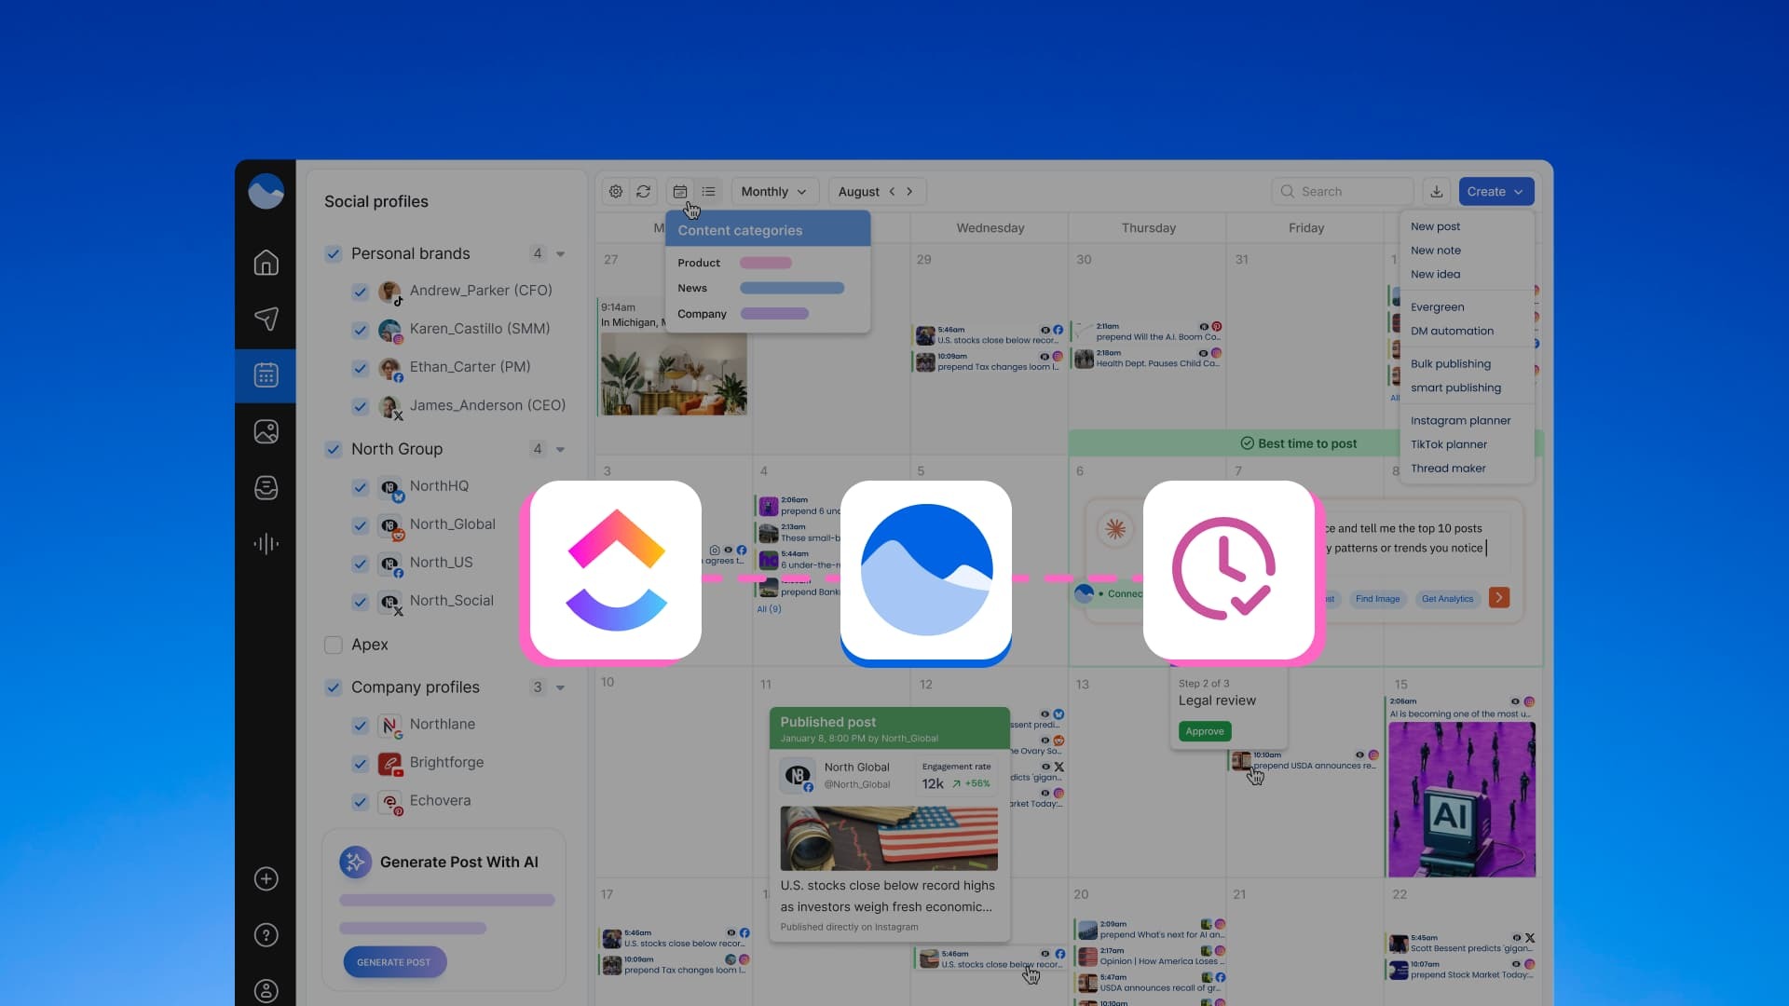Uncheck the North_Global profile

point(361,526)
